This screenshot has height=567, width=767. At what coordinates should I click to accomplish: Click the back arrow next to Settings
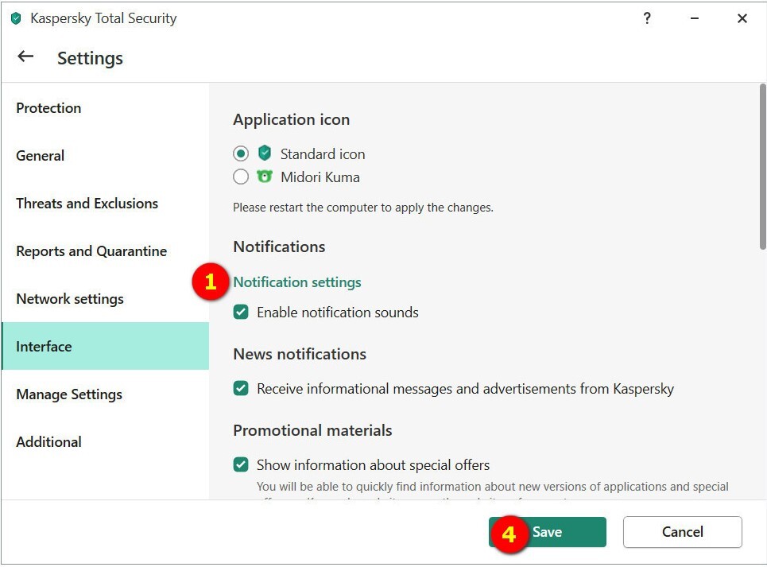point(25,56)
